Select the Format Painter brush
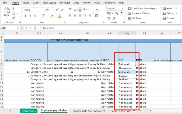Screen dimensions: 182x114 coord(13,18)
